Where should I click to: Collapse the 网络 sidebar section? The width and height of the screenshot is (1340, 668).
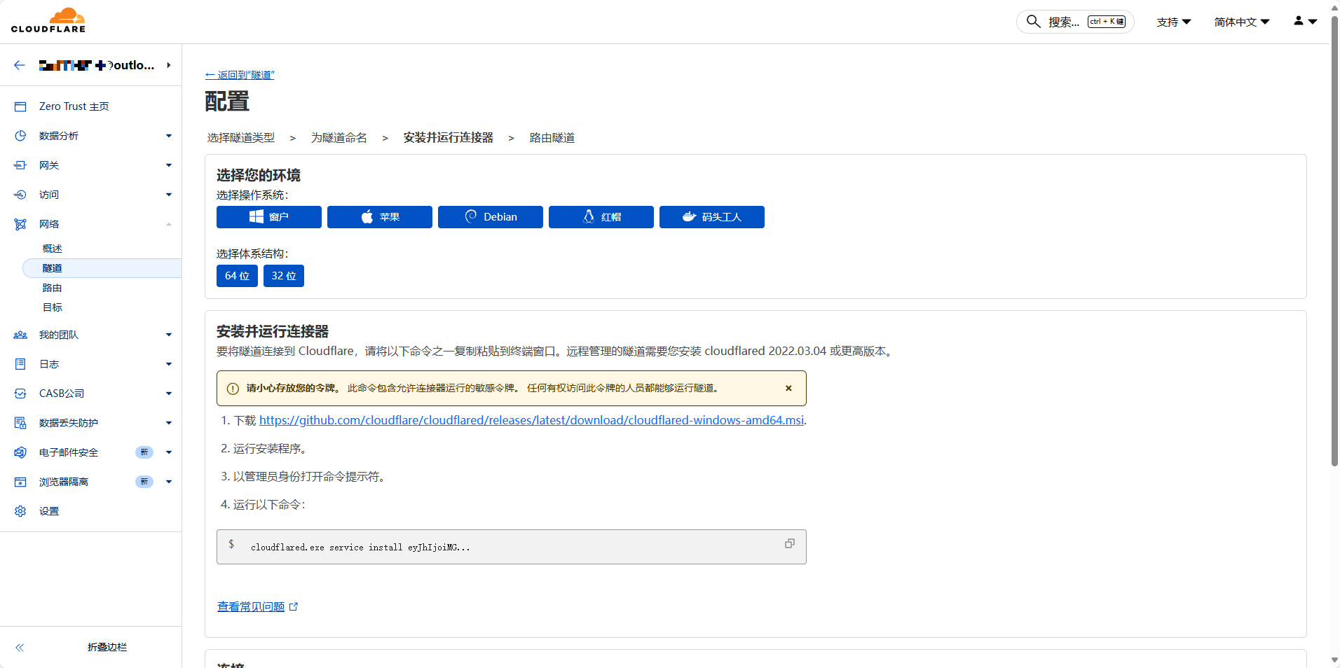(x=168, y=224)
